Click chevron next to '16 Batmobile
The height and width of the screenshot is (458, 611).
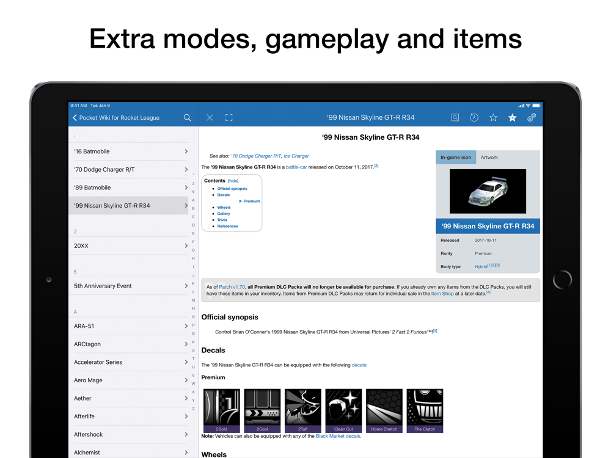click(186, 151)
